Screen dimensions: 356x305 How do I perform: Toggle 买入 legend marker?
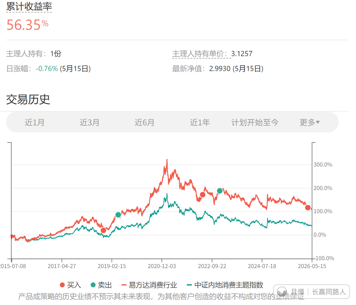tap(71, 285)
